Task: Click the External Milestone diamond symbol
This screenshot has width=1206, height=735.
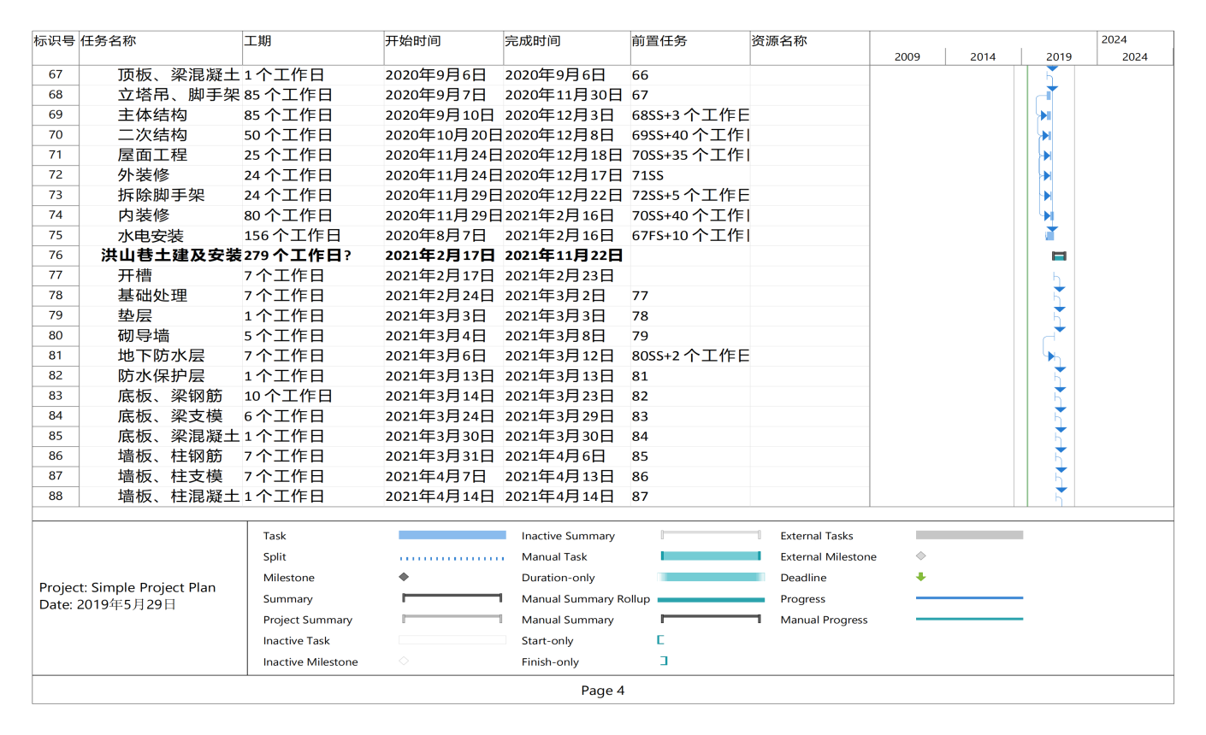Action: click(x=921, y=556)
